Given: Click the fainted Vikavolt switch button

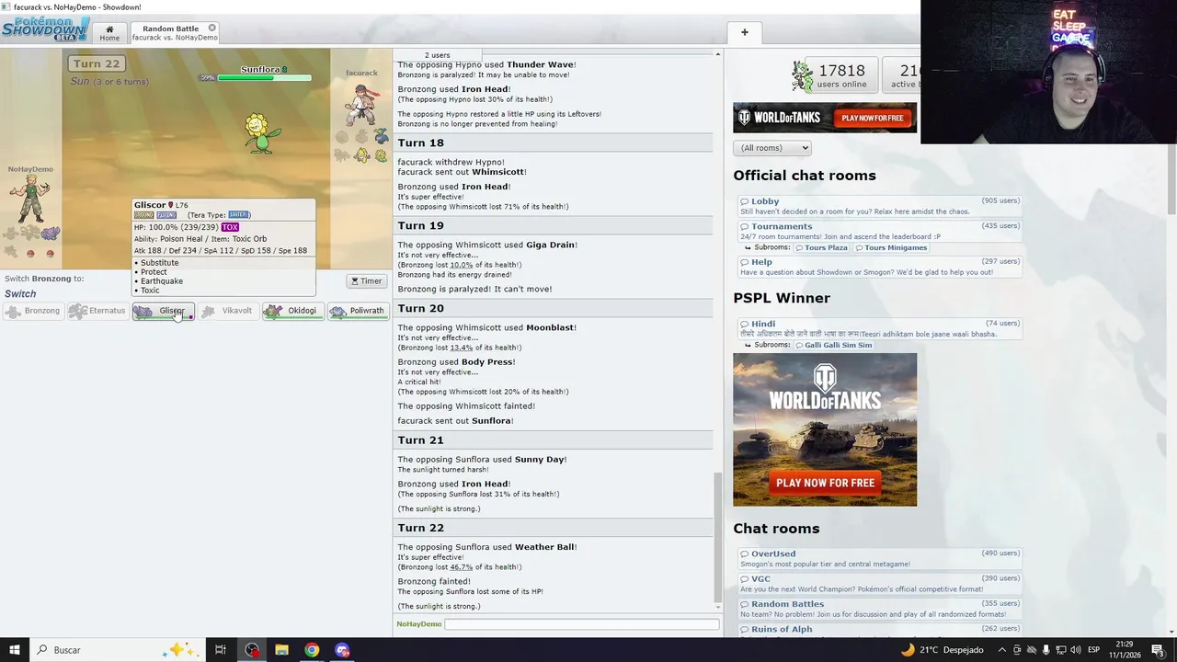Looking at the screenshot, I should pyautogui.click(x=228, y=311).
